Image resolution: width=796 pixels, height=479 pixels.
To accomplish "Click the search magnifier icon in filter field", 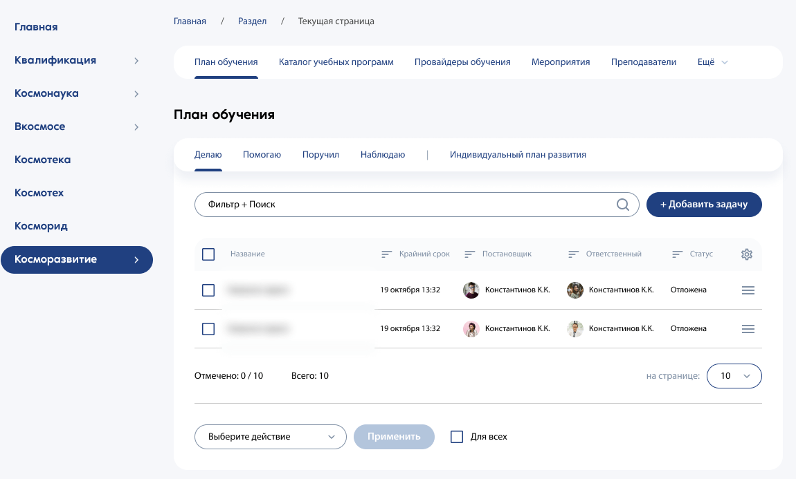I will click(623, 205).
